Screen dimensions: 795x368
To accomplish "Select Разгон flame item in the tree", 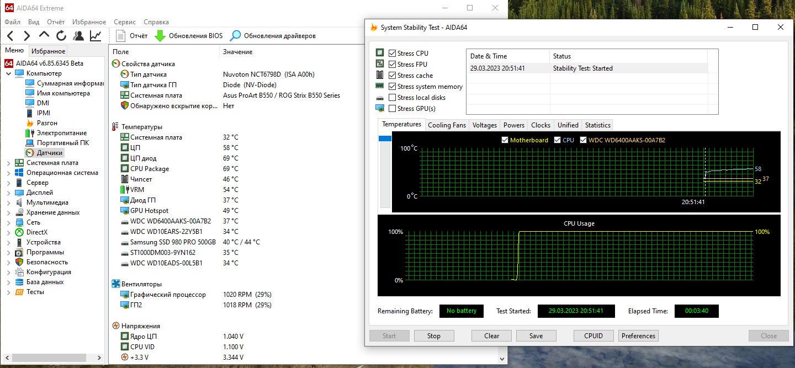I will [x=41, y=123].
